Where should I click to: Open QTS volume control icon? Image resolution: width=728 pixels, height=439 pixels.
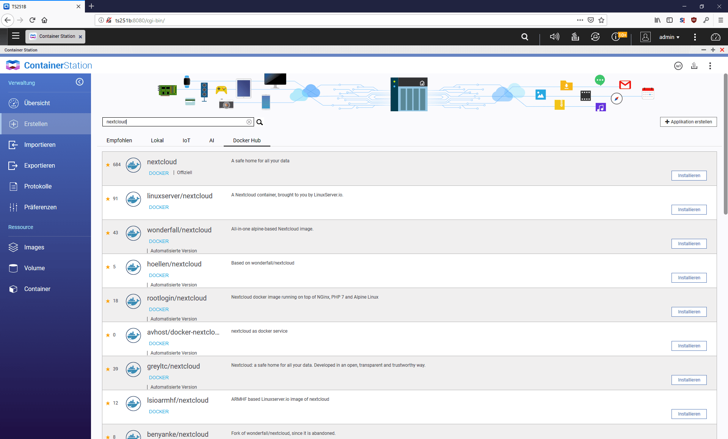tap(554, 37)
